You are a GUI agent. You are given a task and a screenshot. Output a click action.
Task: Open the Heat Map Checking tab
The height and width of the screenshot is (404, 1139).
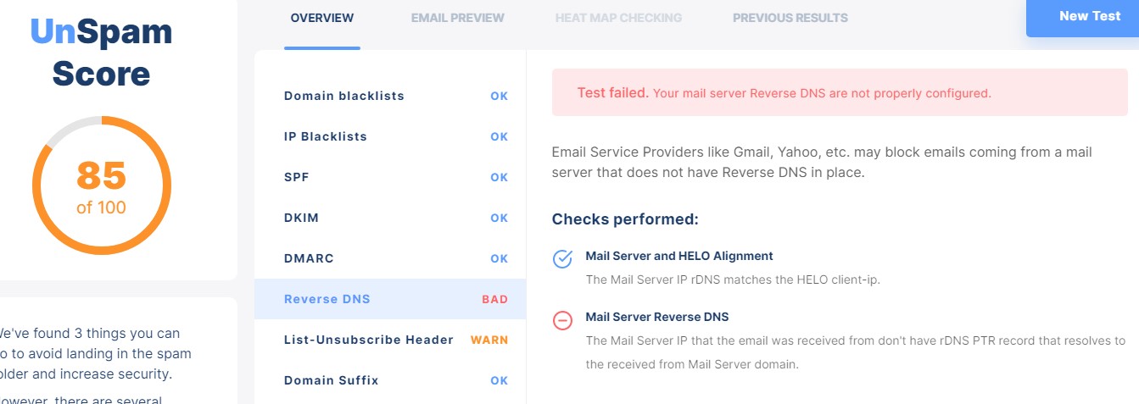coord(618,18)
